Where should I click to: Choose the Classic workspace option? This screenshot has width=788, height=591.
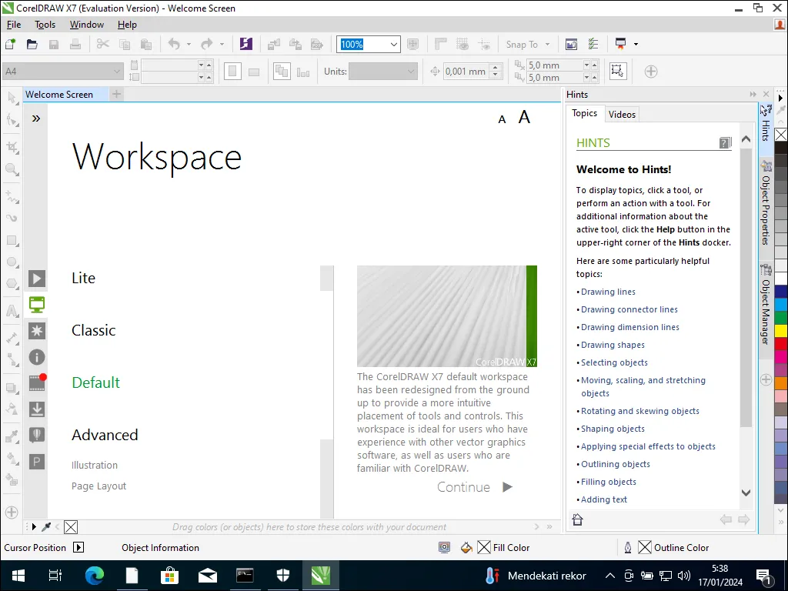(x=93, y=331)
